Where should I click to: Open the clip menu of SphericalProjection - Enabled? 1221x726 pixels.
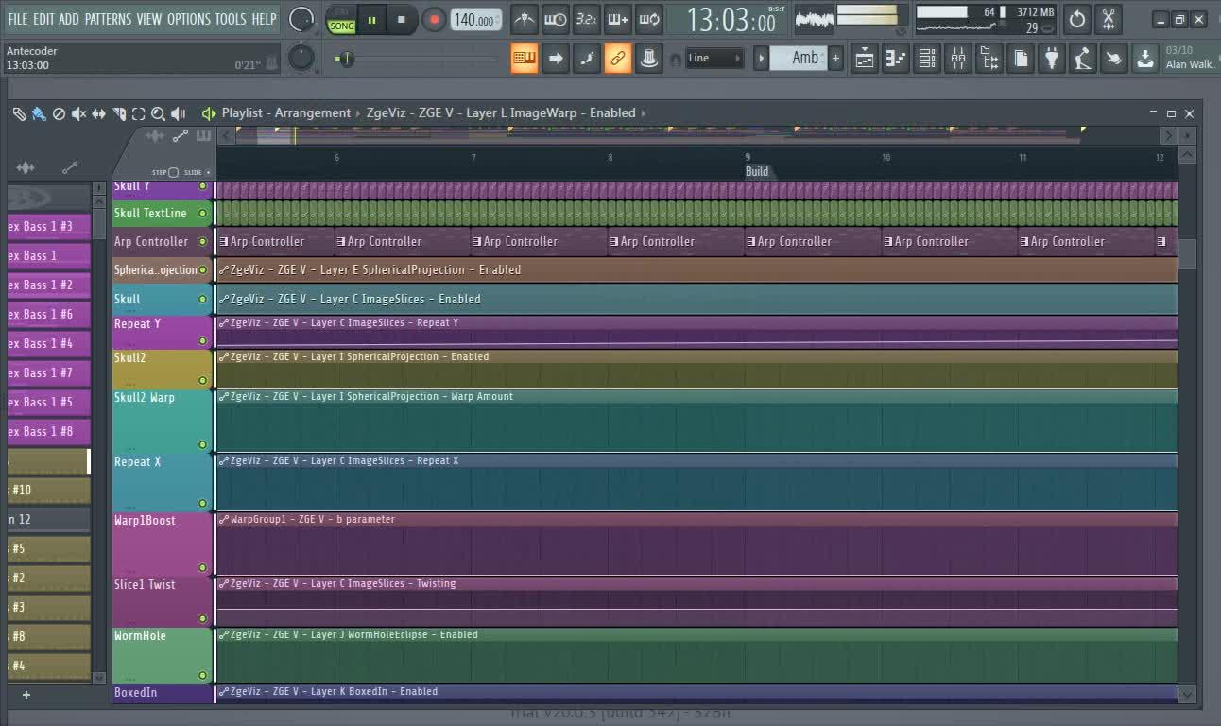(224, 270)
